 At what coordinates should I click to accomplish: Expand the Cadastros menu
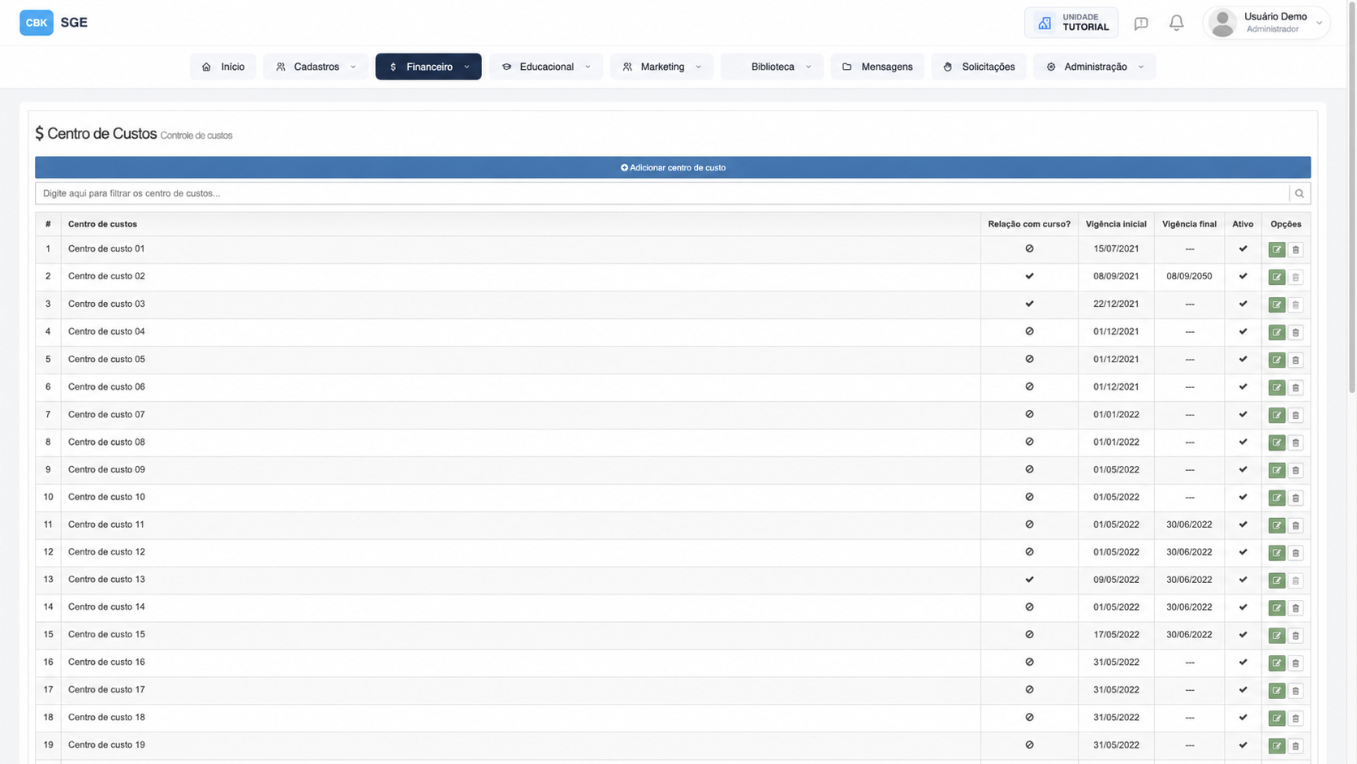tap(316, 67)
